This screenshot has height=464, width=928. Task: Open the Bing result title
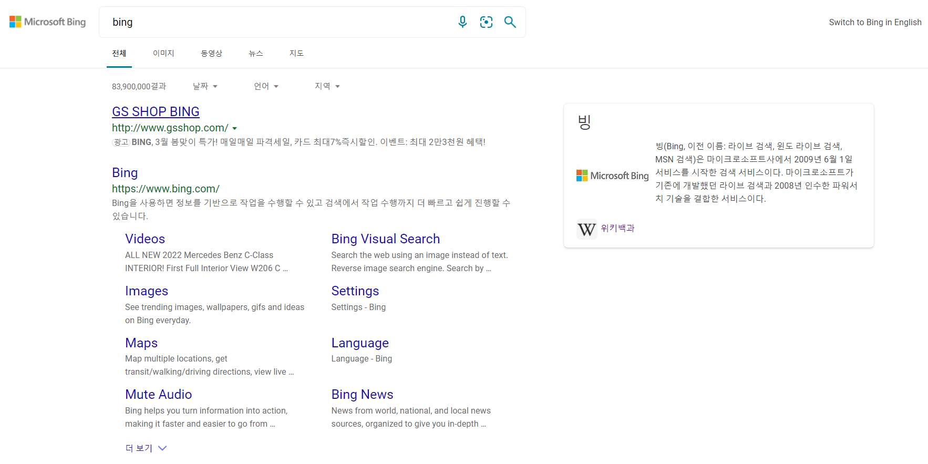pyautogui.click(x=125, y=172)
